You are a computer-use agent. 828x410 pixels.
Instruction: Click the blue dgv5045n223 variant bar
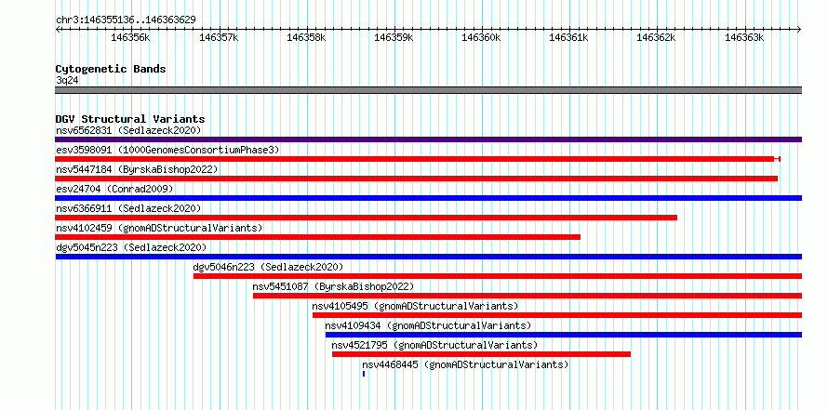coord(428,257)
